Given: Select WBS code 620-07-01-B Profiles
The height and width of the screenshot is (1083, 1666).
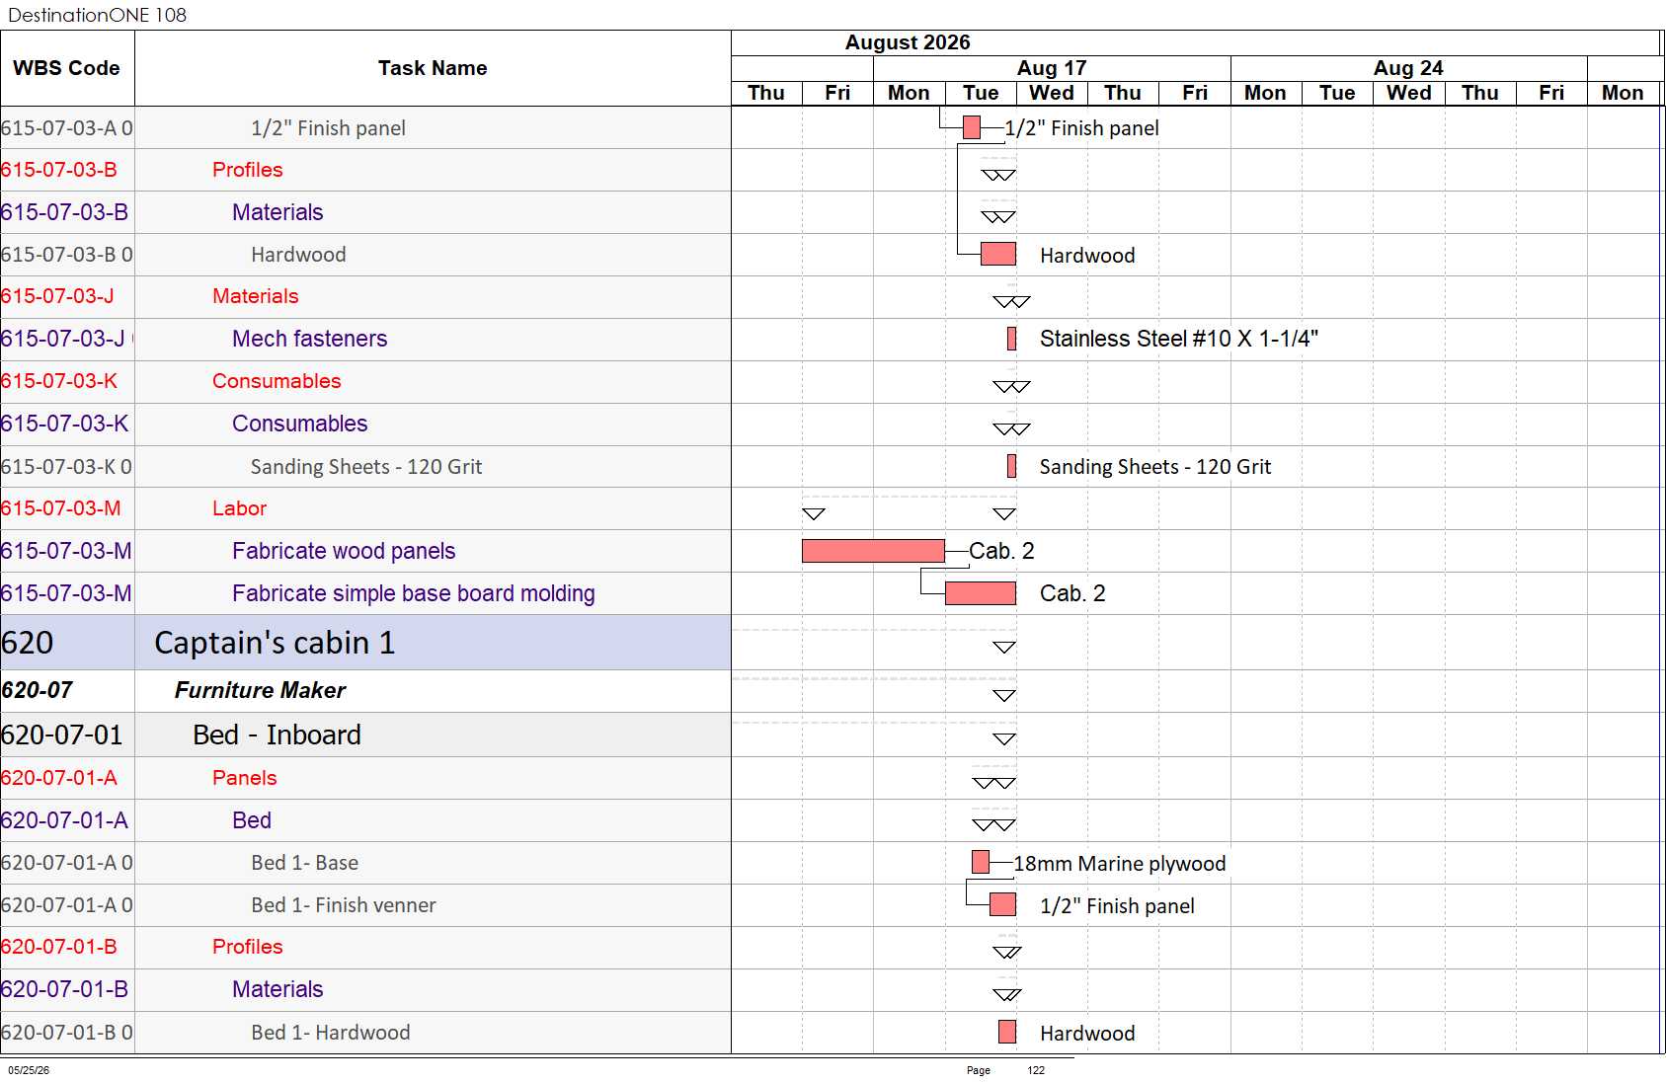Looking at the screenshot, I should pos(59,947).
